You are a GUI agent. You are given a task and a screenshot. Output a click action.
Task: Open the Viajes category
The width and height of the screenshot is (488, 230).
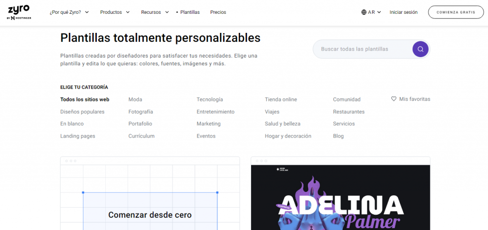[x=272, y=111]
